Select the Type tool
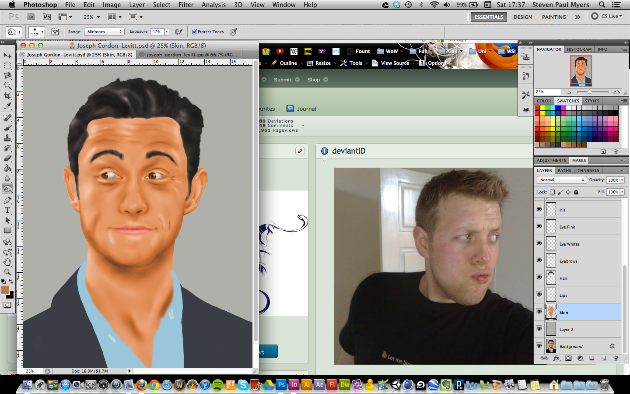Image resolution: width=630 pixels, height=394 pixels. click(x=7, y=210)
